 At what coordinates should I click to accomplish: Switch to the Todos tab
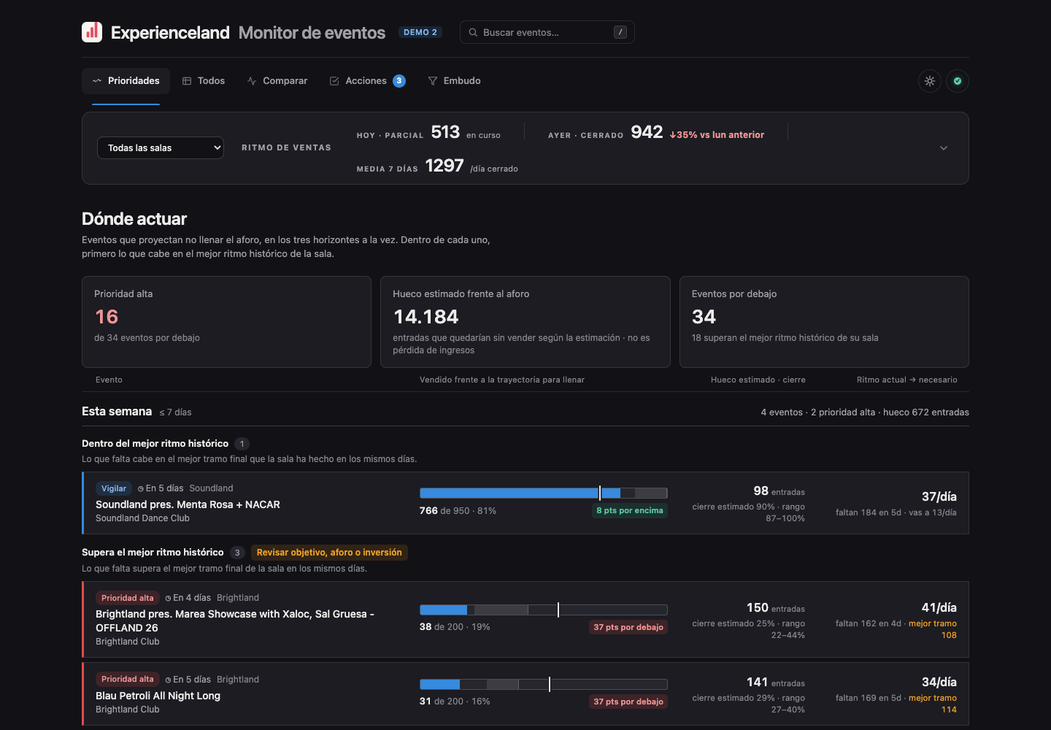click(204, 81)
